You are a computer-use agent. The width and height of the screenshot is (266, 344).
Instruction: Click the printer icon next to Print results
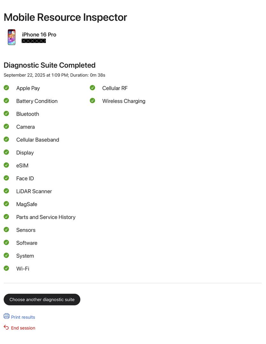coord(7,316)
